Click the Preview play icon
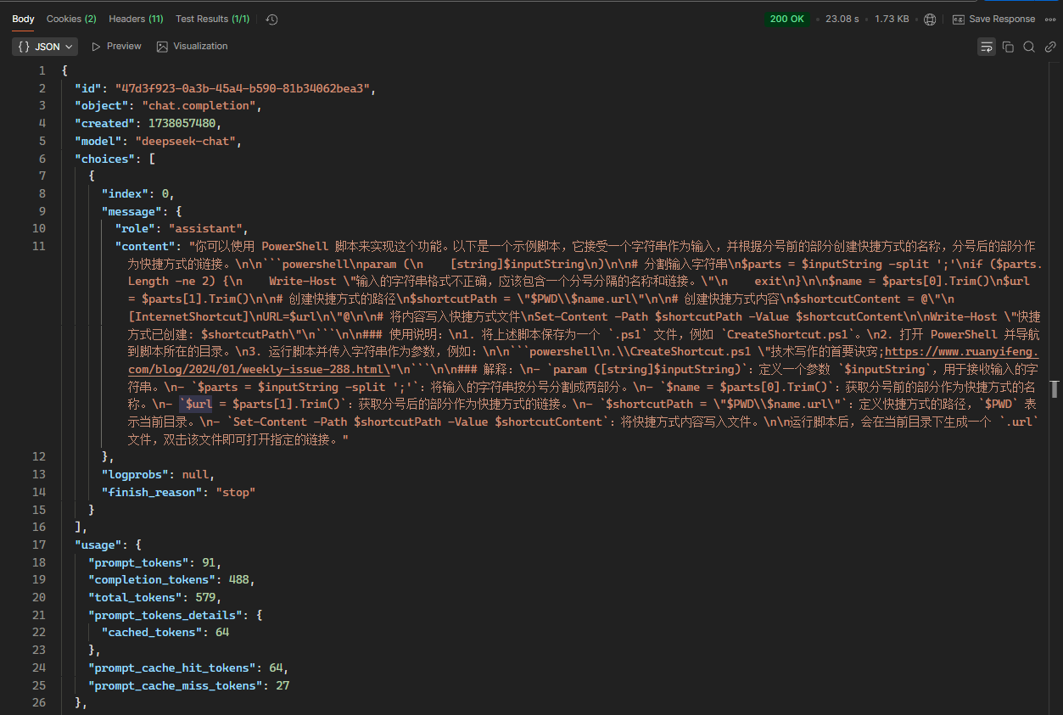Viewport: 1063px width, 715px height. pyautogui.click(x=97, y=47)
